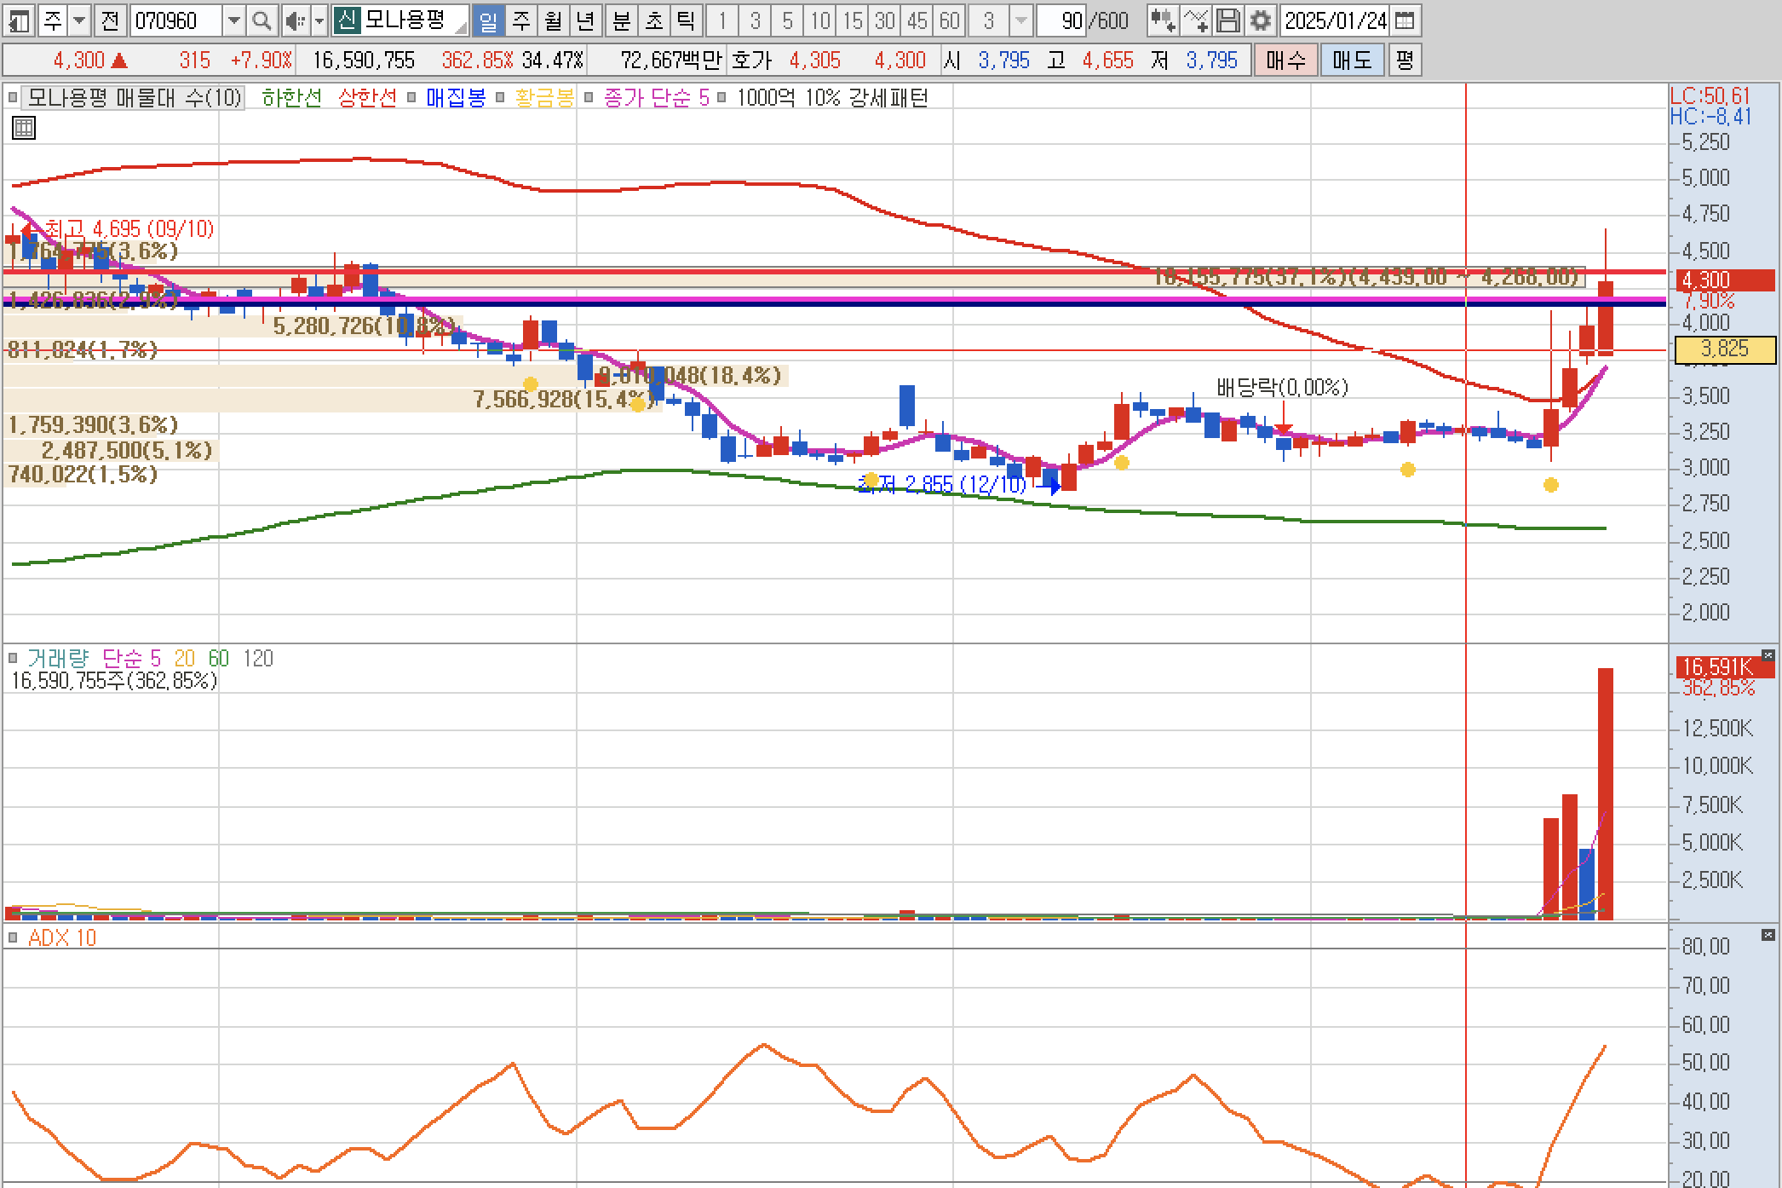1782x1188 pixels.
Task: Click the grid table icon in chart
Action: tap(24, 129)
